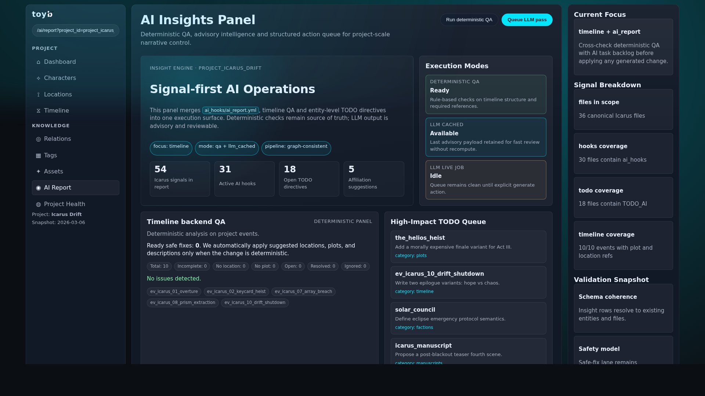Click the Dashboard home icon
The image size is (705, 396).
pos(38,62)
